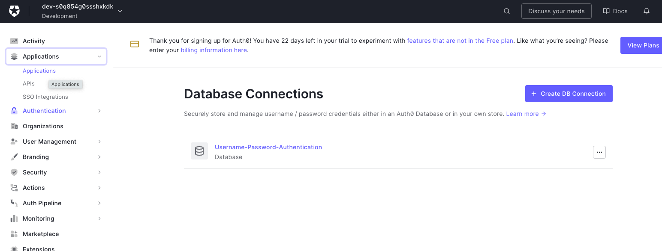Open the credit card icon in the banner
The width and height of the screenshot is (662, 251).
135,44
